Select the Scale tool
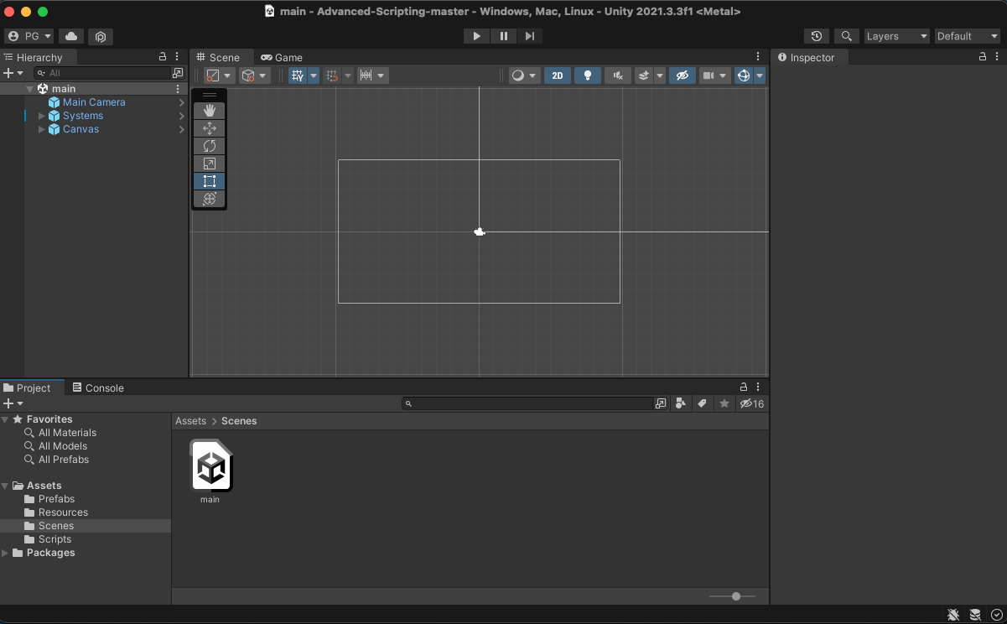The image size is (1007, 624). pos(210,163)
